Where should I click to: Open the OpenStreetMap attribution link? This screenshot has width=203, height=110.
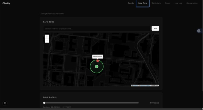click(x=145, y=86)
